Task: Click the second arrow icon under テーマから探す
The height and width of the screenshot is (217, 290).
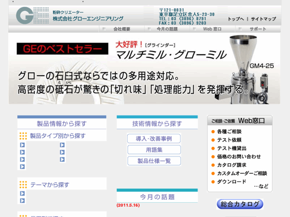Action: (22, 201)
